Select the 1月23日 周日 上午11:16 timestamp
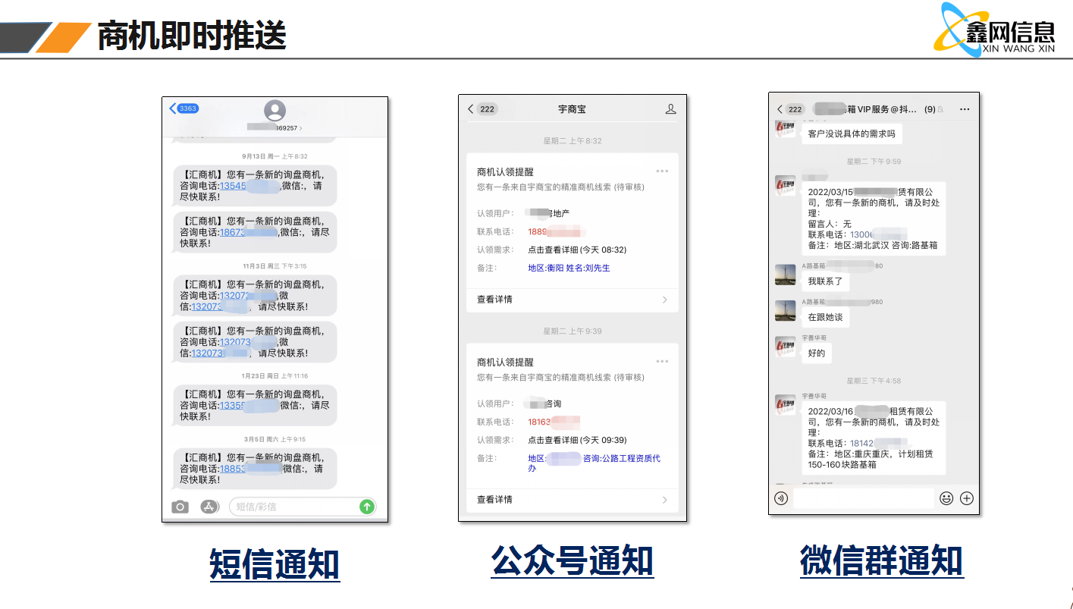Viewport: 1073px width, 609px height. (275, 376)
